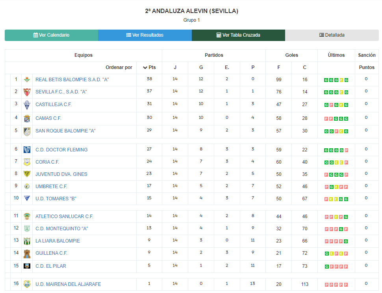Open C.D. DOCTOR FLEMING team link
382x293 pixels.
(x=61, y=150)
